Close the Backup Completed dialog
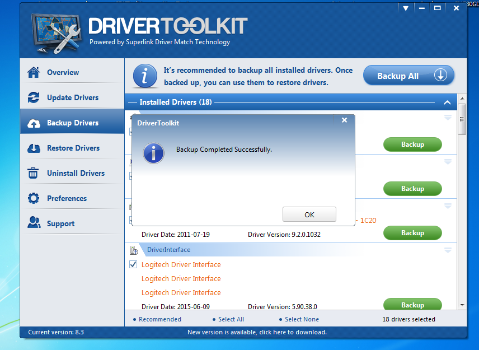 (344, 120)
